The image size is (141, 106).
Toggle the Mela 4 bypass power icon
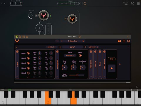pyautogui.click(x=80, y=37)
